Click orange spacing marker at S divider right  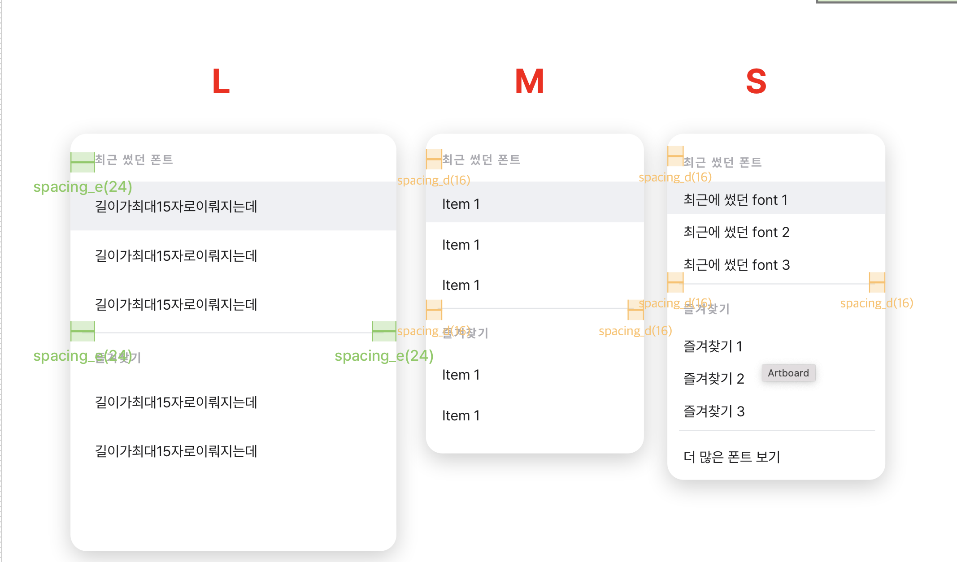(877, 282)
